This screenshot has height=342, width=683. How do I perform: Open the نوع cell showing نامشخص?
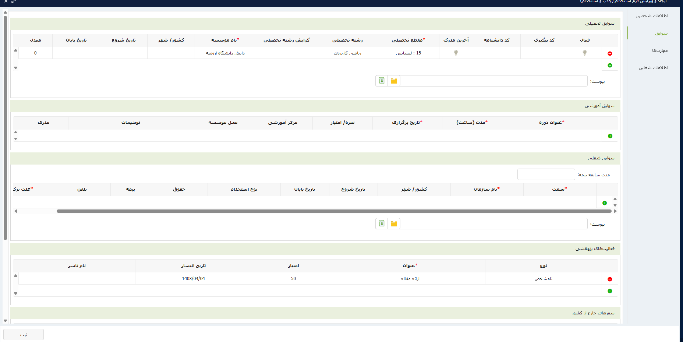[543, 279]
